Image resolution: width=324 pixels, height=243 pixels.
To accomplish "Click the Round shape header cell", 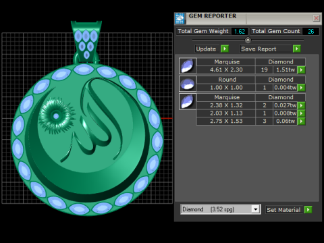I will 226,80.
